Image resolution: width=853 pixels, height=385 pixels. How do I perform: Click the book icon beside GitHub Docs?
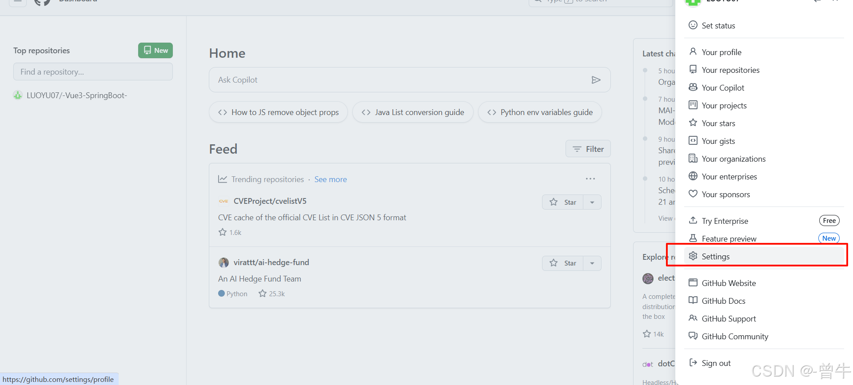coord(693,300)
